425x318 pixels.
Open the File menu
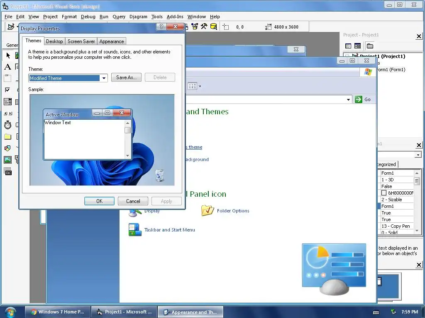point(8,17)
